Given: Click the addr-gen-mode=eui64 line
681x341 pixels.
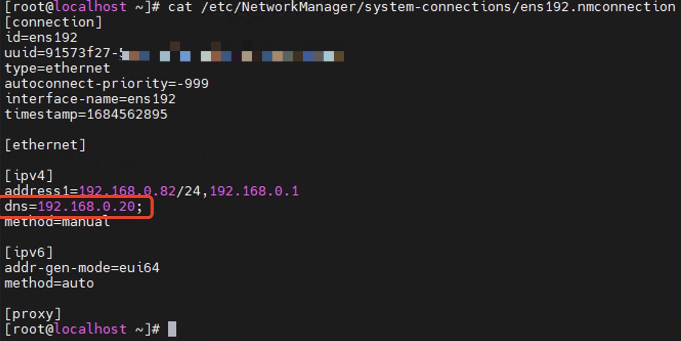Looking at the screenshot, I should [82, 268].
